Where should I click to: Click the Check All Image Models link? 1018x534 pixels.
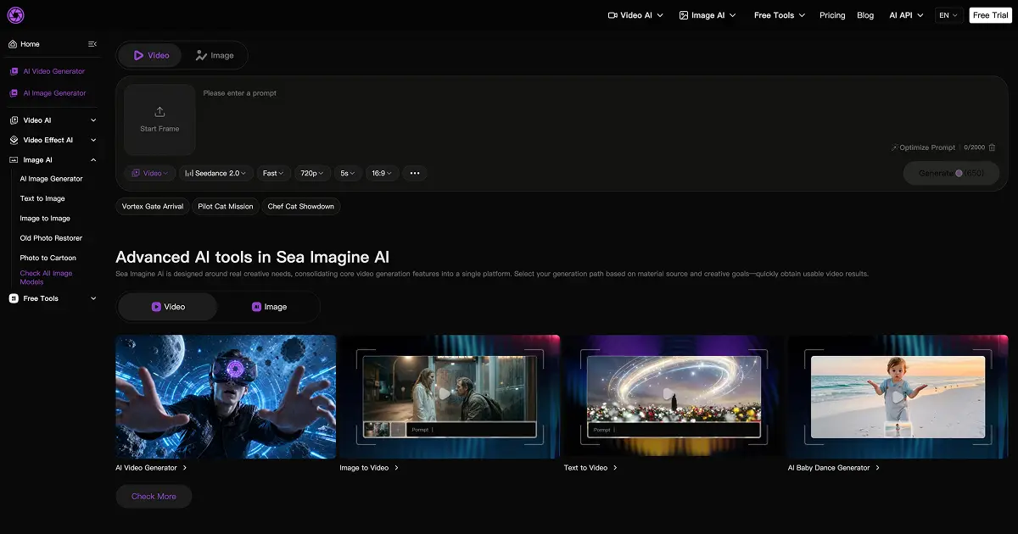point(47,277)
